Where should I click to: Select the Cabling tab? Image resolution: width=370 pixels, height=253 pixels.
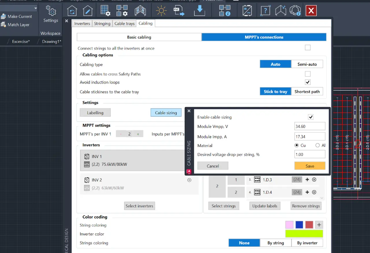click(x=145, y=23)
